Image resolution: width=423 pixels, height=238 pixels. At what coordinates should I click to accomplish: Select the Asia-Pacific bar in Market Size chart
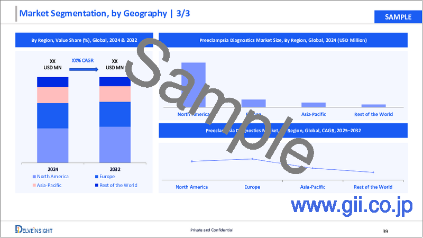pyautogui.click(x=314, y=105)
